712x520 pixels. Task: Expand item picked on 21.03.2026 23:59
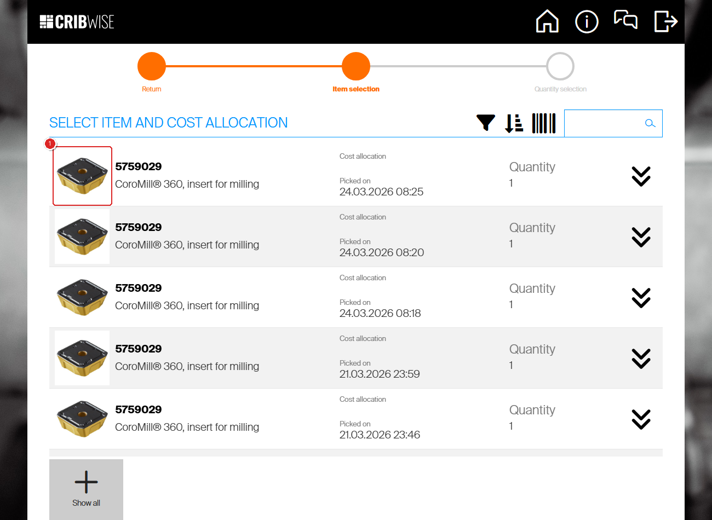pyautogui.click(x=641, y=359)
